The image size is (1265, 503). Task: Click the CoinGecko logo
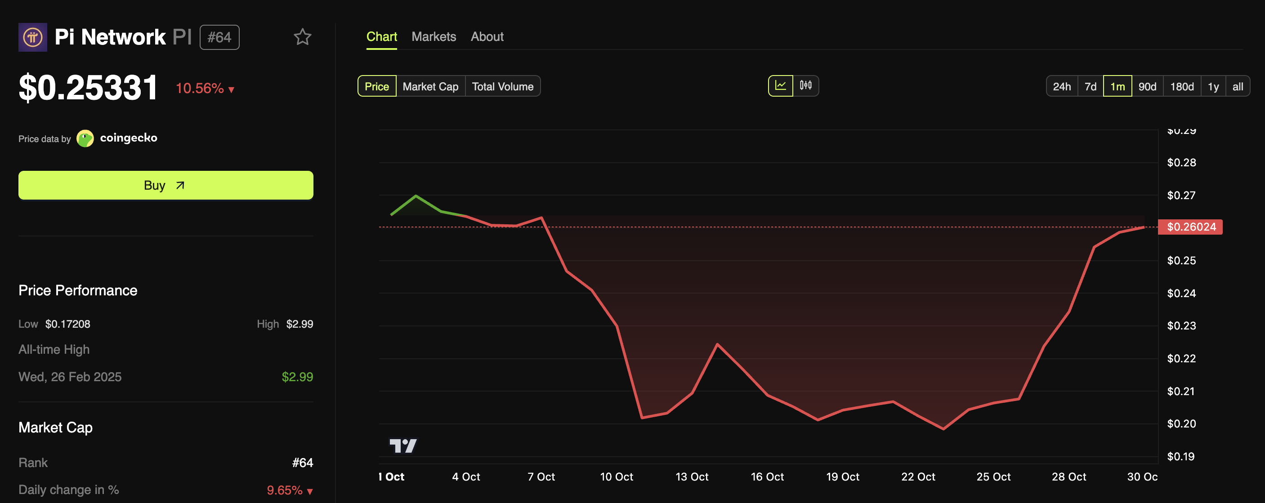coord(85,138)
